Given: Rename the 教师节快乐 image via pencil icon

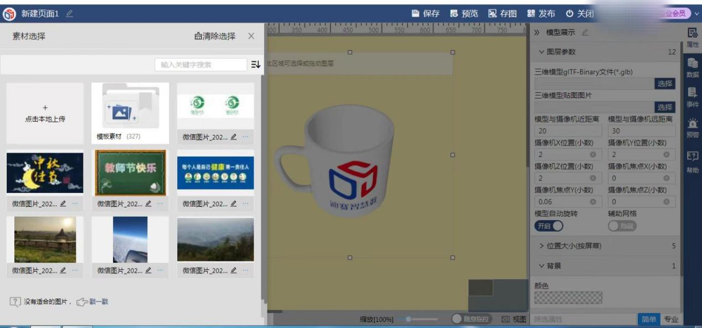Looking at the screenshot, I should pos(148,204).
